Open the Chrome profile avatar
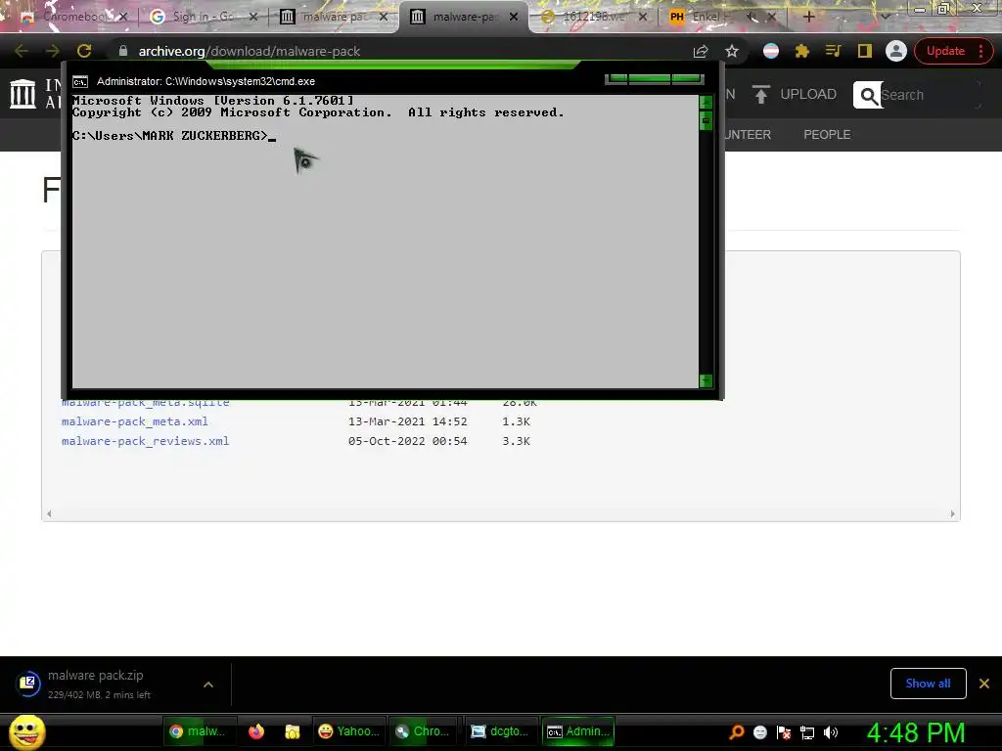 (x=896, y=51)
